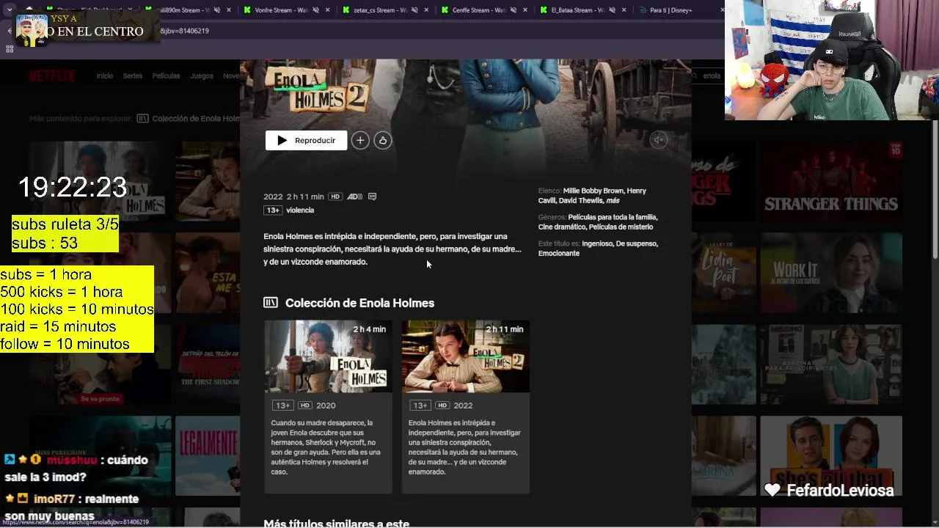The width and height of the screenshot is (939, 528).
Task: Click the Kick icon on the zetax_cs tab
Action: [x=346, y=10]
